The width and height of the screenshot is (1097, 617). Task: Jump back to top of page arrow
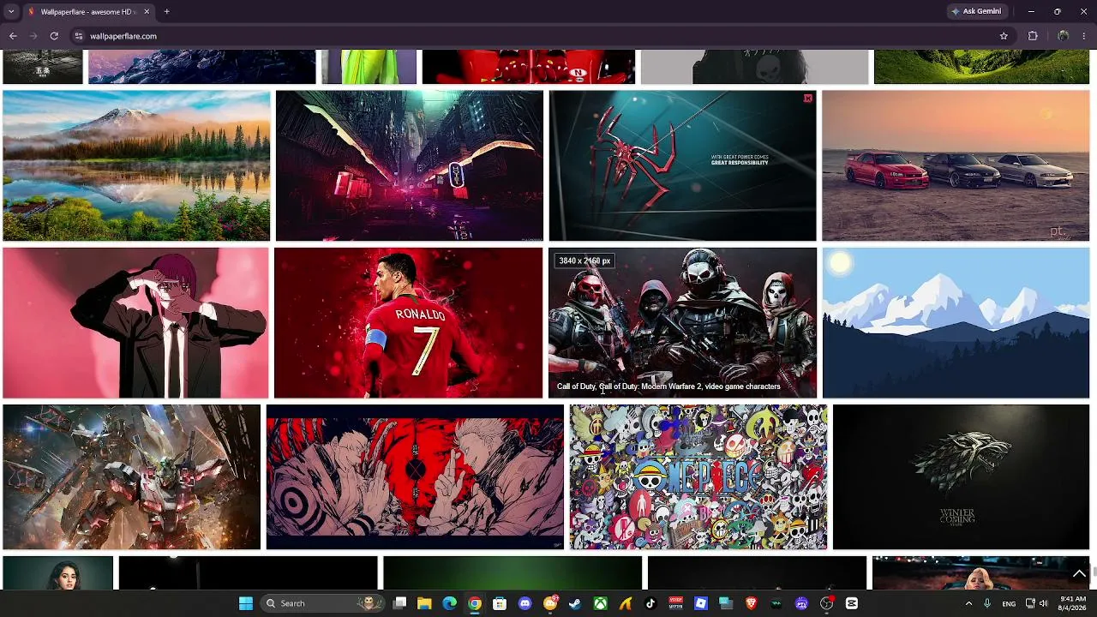click(1079, 572)
